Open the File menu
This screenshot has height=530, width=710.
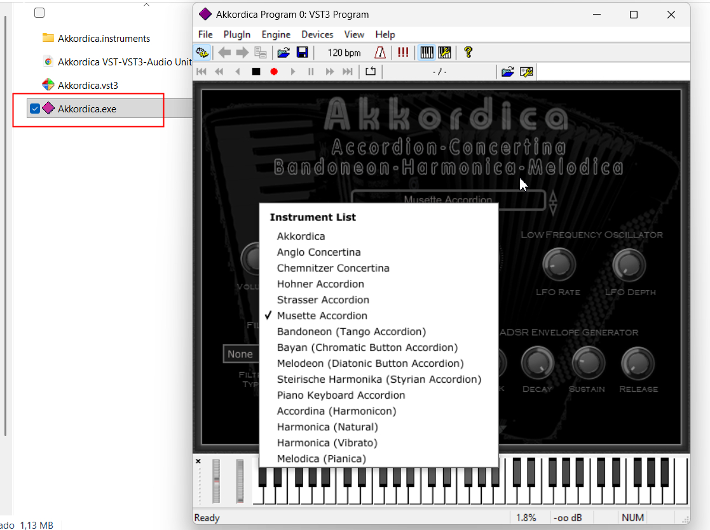[205, 34]
